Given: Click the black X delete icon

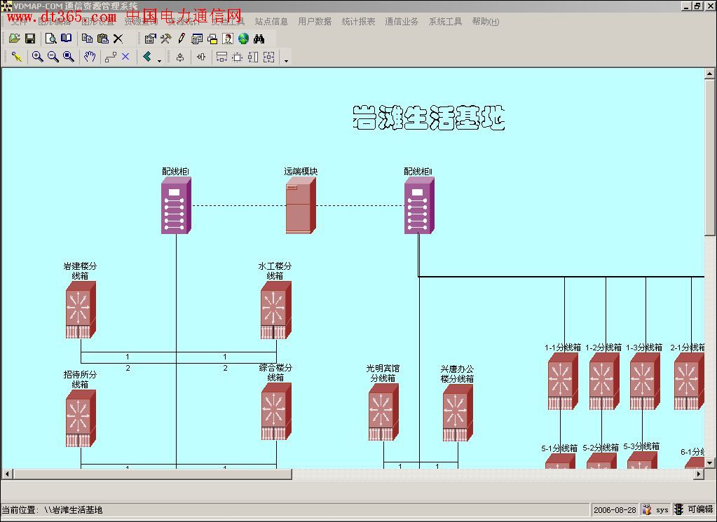Looking at the screenshot, I should click(118, 39).
